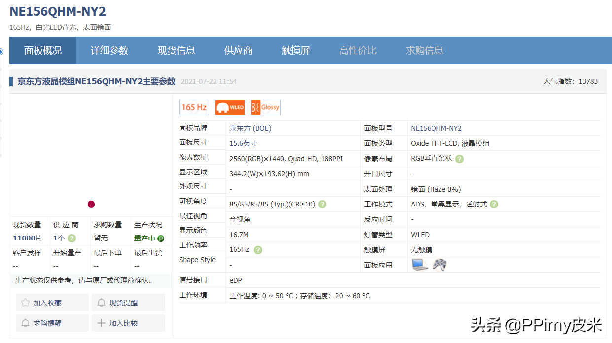Click 人气指数: 13783 popularity text

[x=571, y=81]
